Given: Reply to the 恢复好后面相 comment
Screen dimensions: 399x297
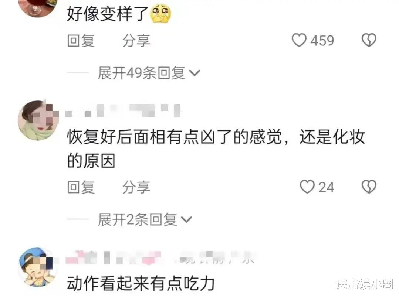Looking at the screenshot, I should pos(81,187).
